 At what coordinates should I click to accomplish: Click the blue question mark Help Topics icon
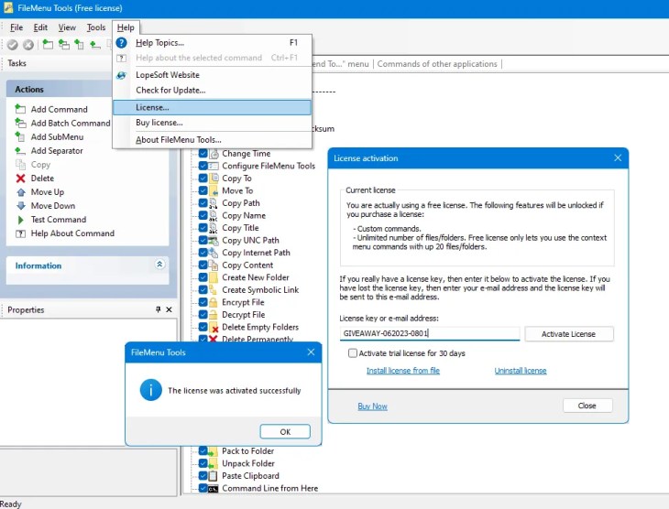click(121, 43)
